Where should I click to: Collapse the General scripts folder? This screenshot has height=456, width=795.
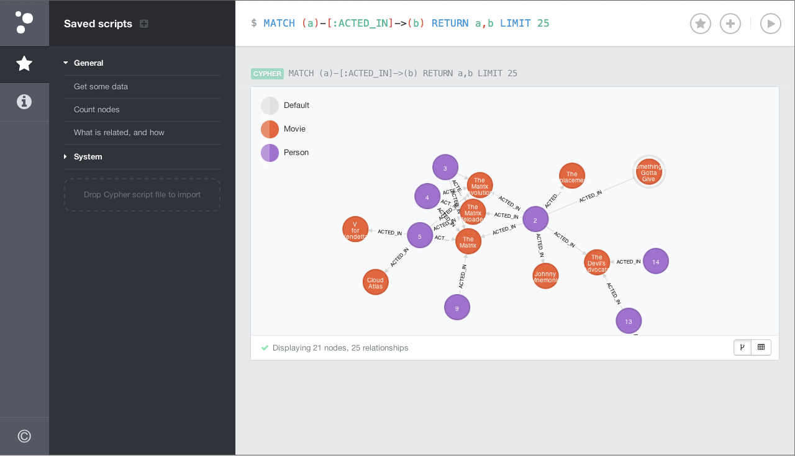coord(66,63)
